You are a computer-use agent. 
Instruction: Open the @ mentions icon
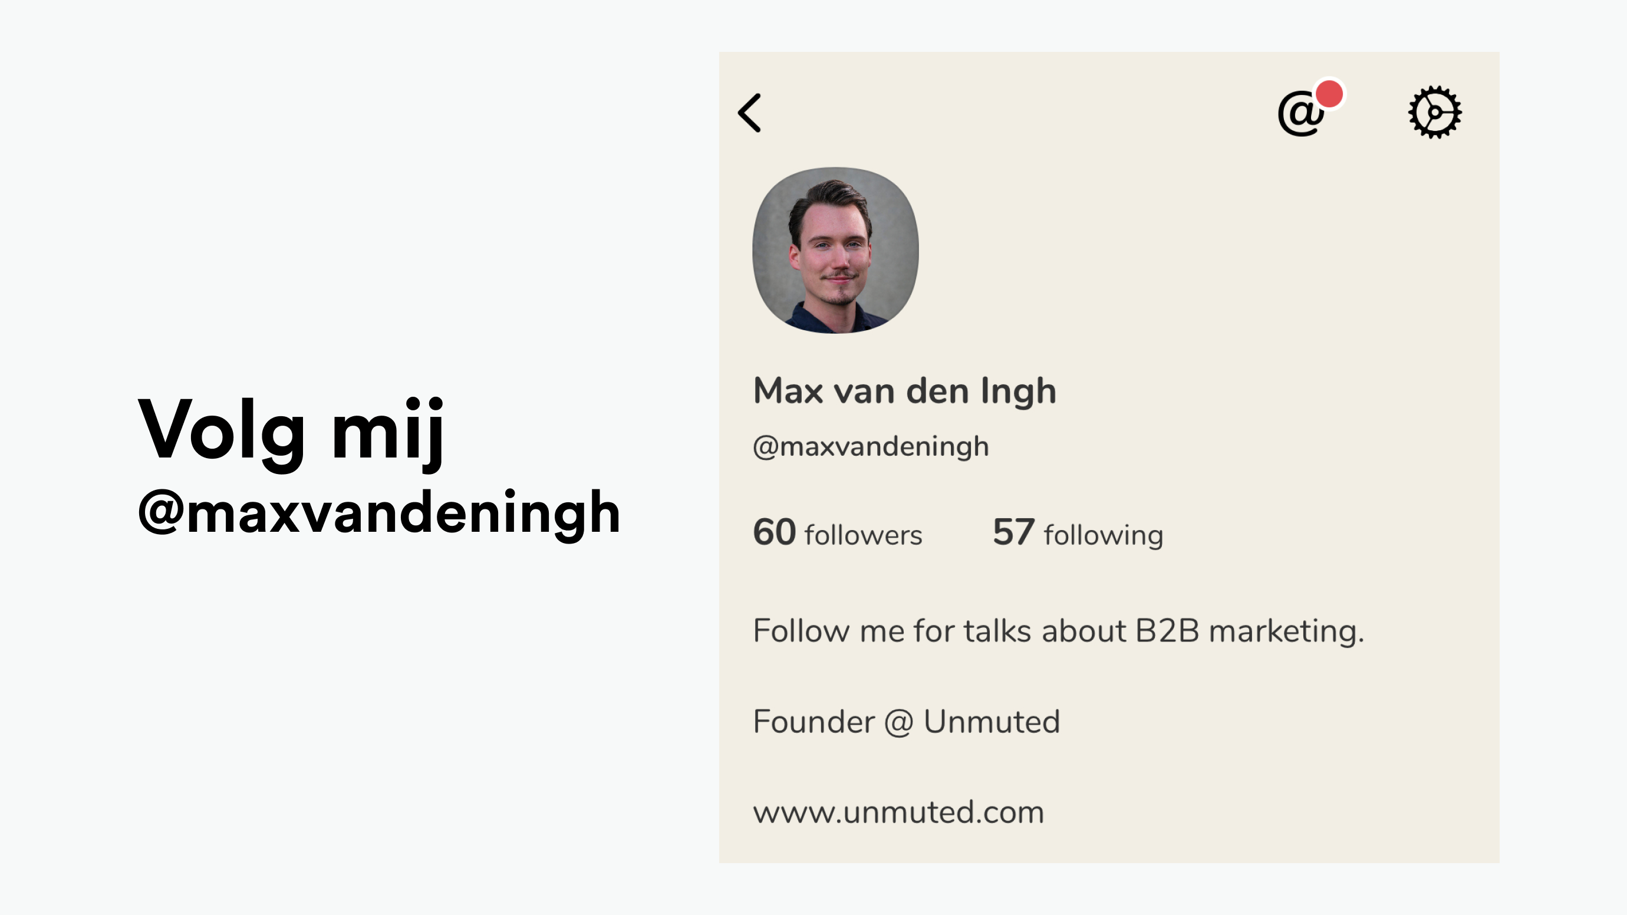click(x=1300, y=114)
